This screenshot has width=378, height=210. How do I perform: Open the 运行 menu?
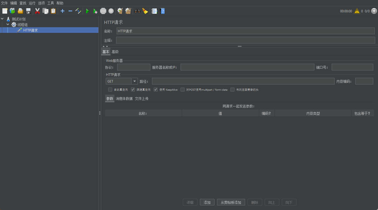tap(32, 3)
